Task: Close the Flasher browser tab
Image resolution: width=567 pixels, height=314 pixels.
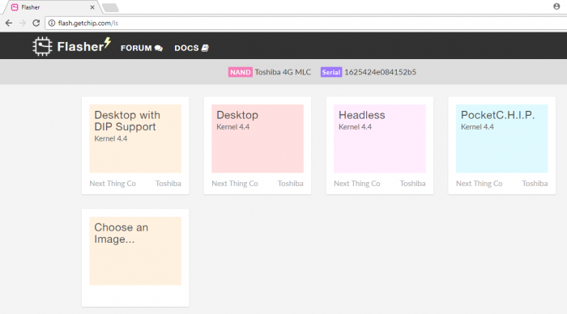Action: (92, 7)
